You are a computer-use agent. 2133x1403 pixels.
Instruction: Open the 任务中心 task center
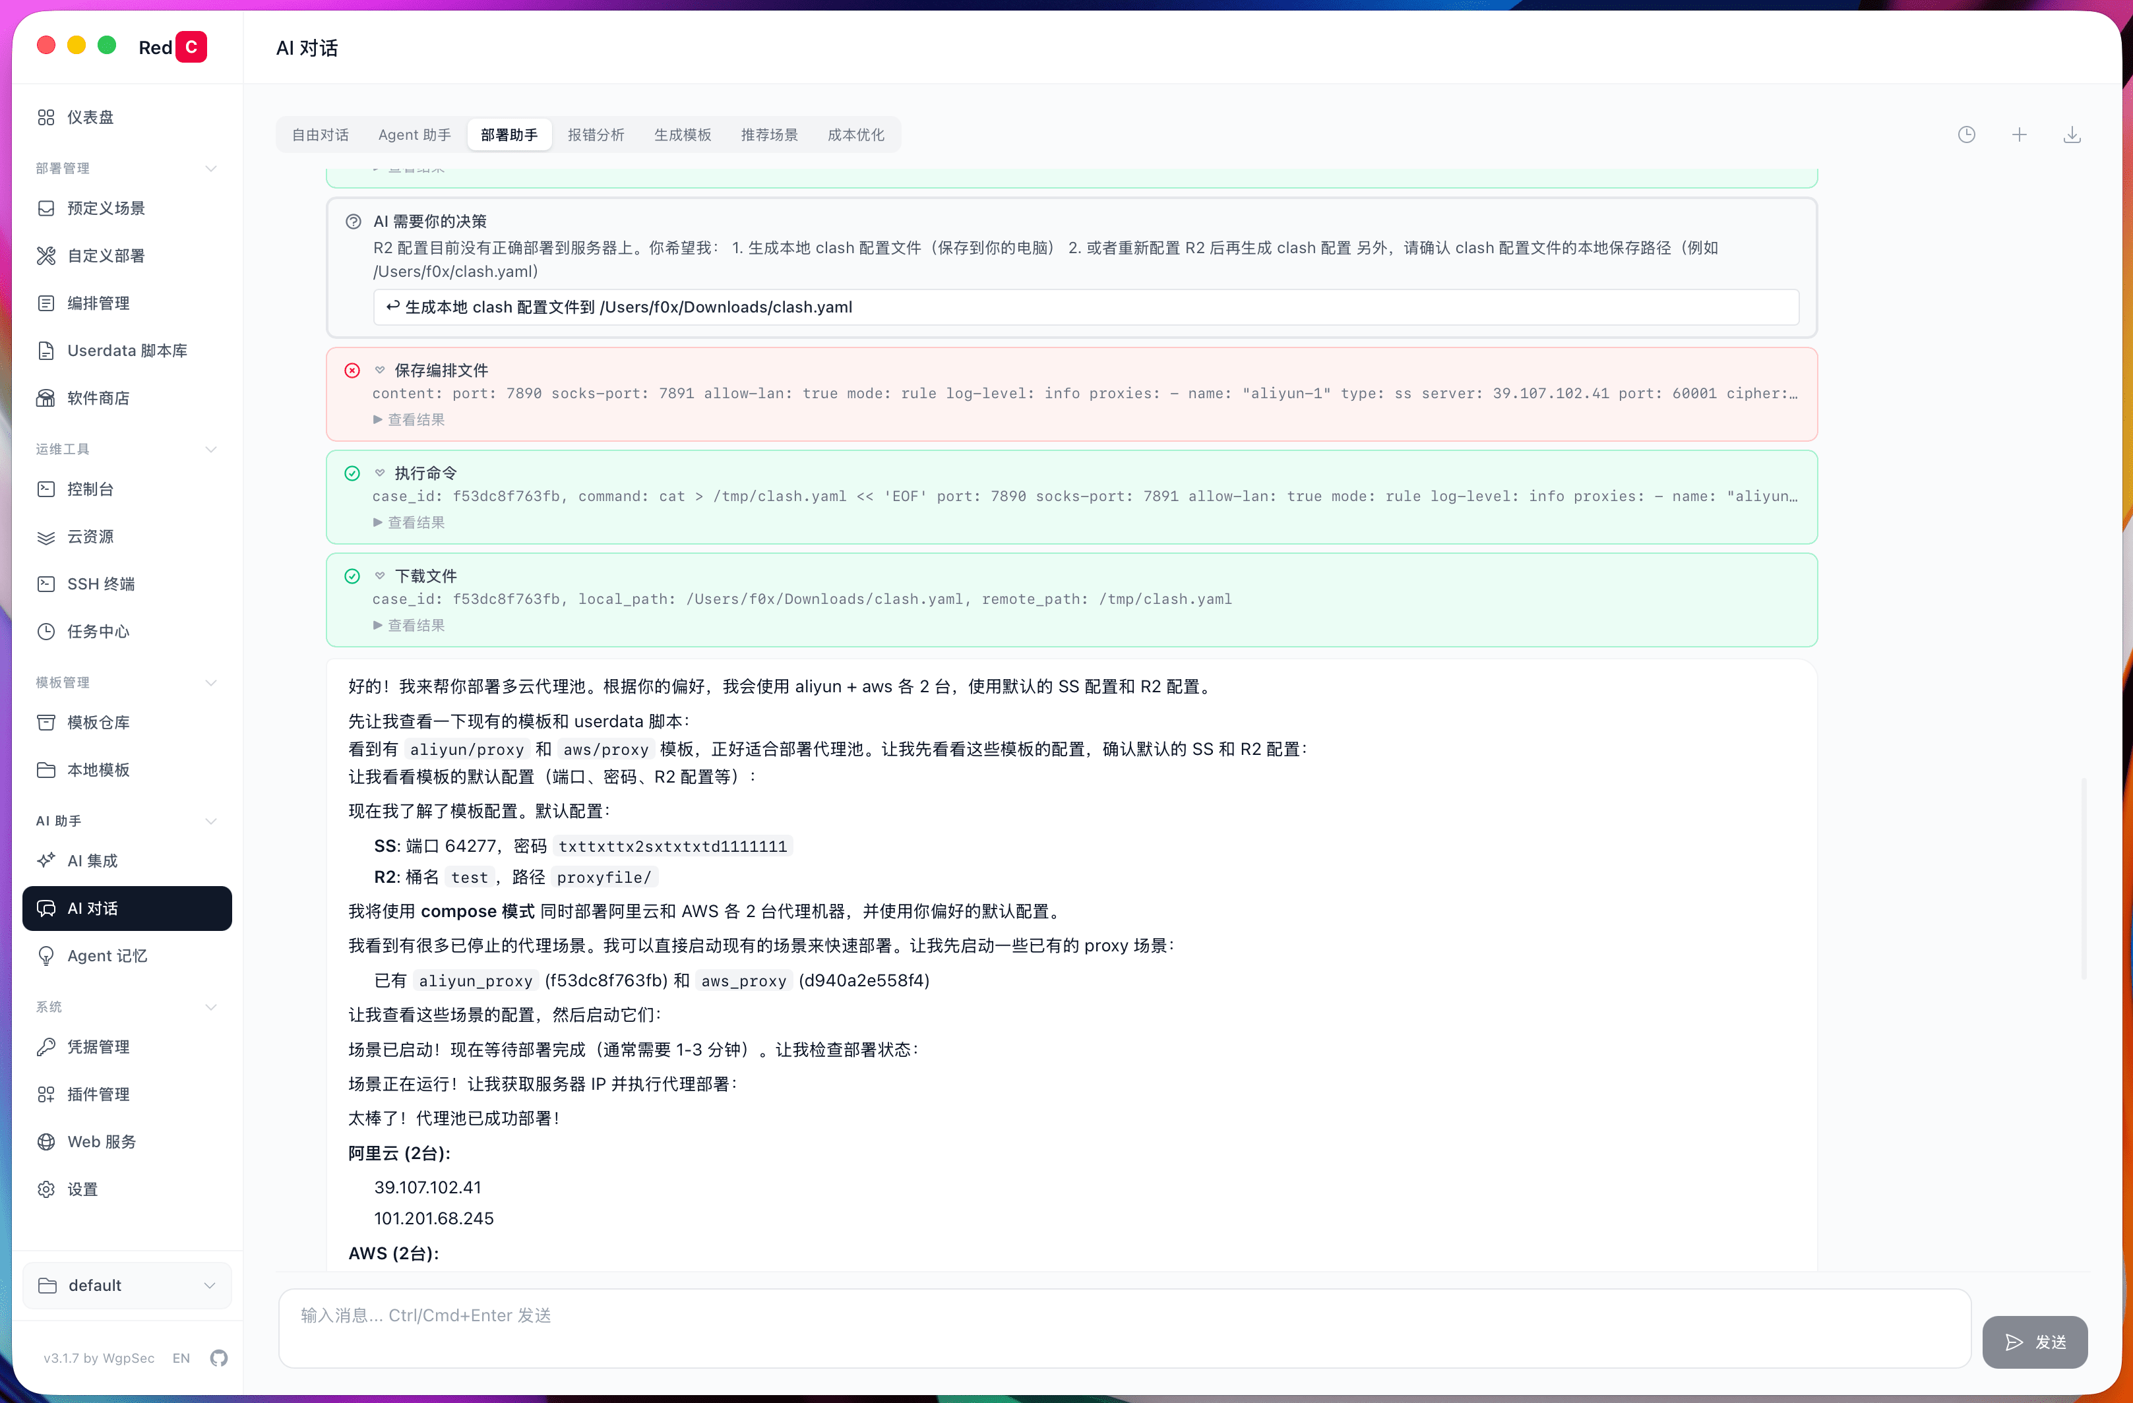click(x=100, y=631)
